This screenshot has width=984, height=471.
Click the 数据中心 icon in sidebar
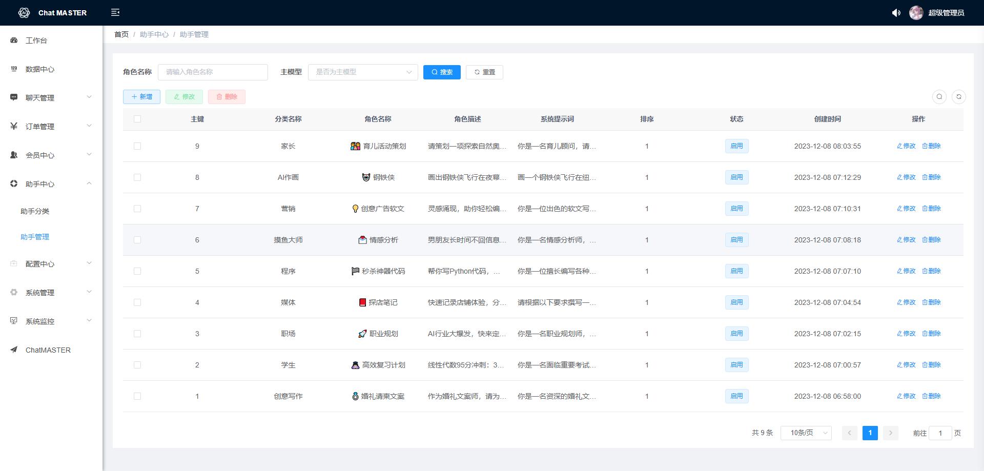point(14,69)
